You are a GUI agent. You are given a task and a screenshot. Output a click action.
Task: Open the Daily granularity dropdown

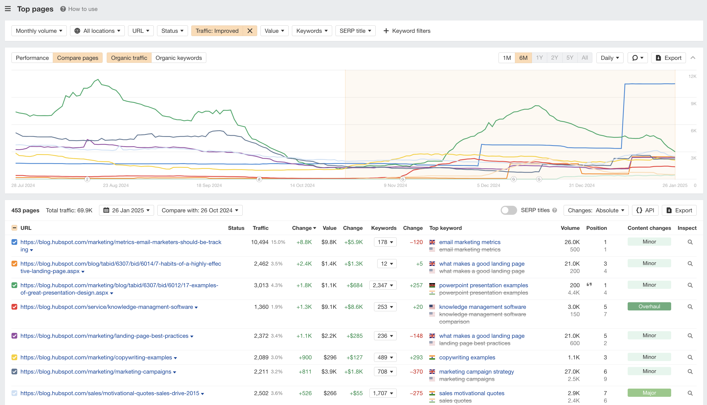click(x=610, y=58)
